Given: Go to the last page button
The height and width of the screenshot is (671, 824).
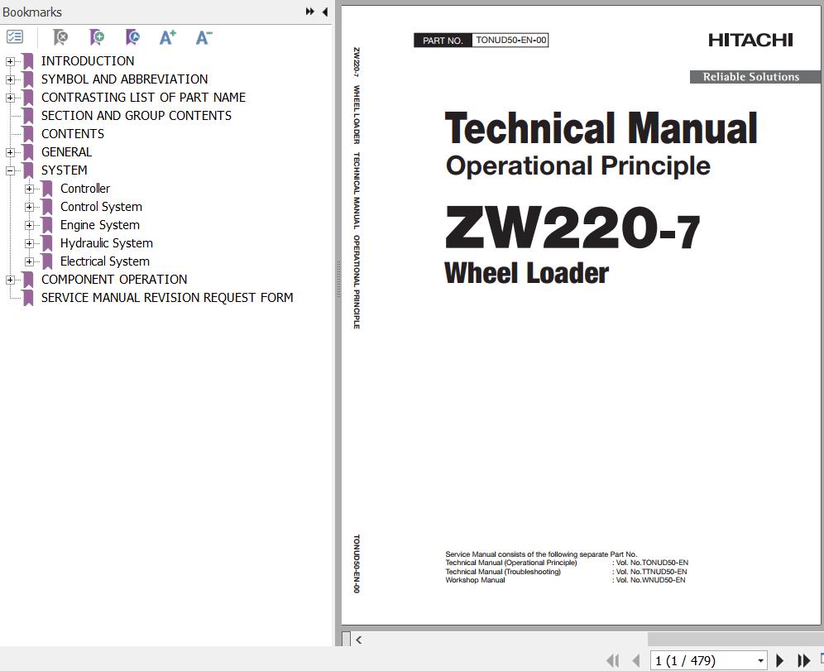Looking at the screenshot, I should tap(803, 660).
